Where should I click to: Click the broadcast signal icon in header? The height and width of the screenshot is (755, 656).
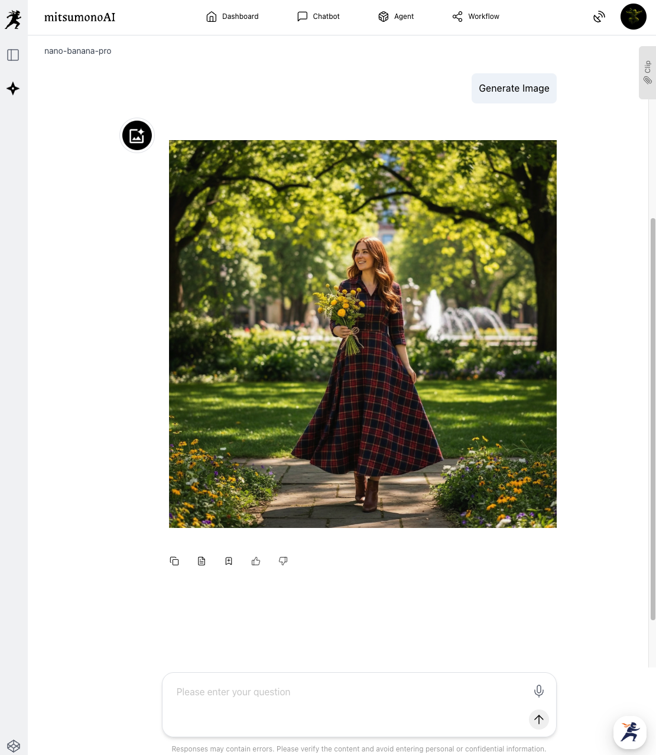[599, 17]
